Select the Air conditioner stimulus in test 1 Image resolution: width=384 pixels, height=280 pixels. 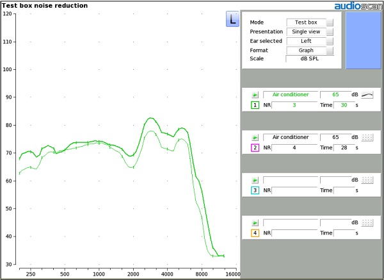pos(291,95)
